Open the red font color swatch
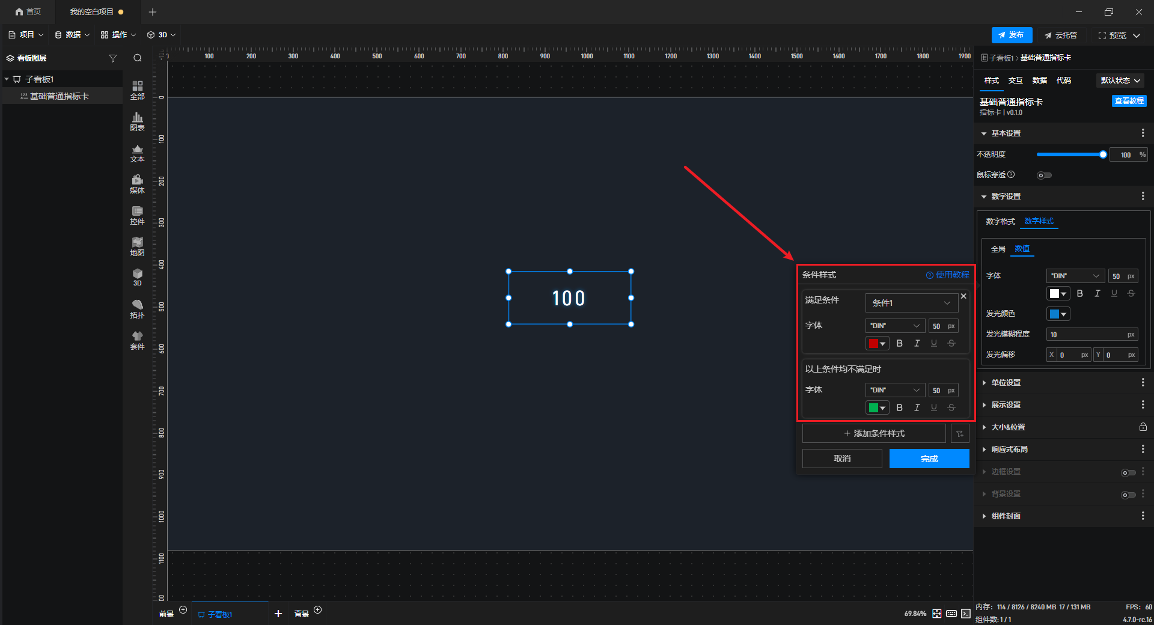The image size is (1154, 625). point(877,343)
